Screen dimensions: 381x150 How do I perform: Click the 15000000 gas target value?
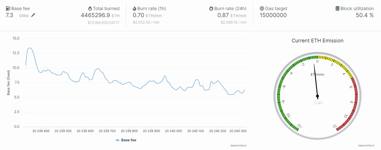tap(273, 15)
